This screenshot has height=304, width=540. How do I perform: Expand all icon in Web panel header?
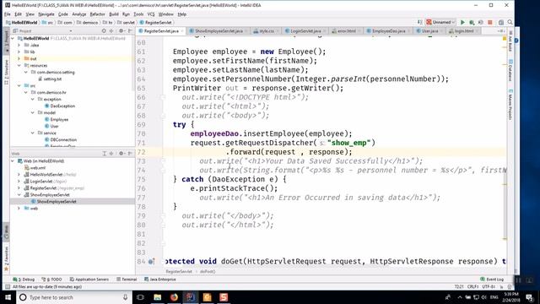pyautogui.click(x=105, y=154)
